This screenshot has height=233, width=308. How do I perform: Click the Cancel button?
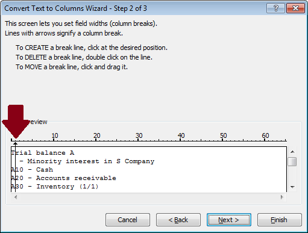(128, 220)
